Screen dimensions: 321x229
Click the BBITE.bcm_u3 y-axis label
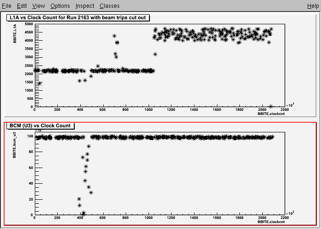pyautogui.click(x=15, y=145)
